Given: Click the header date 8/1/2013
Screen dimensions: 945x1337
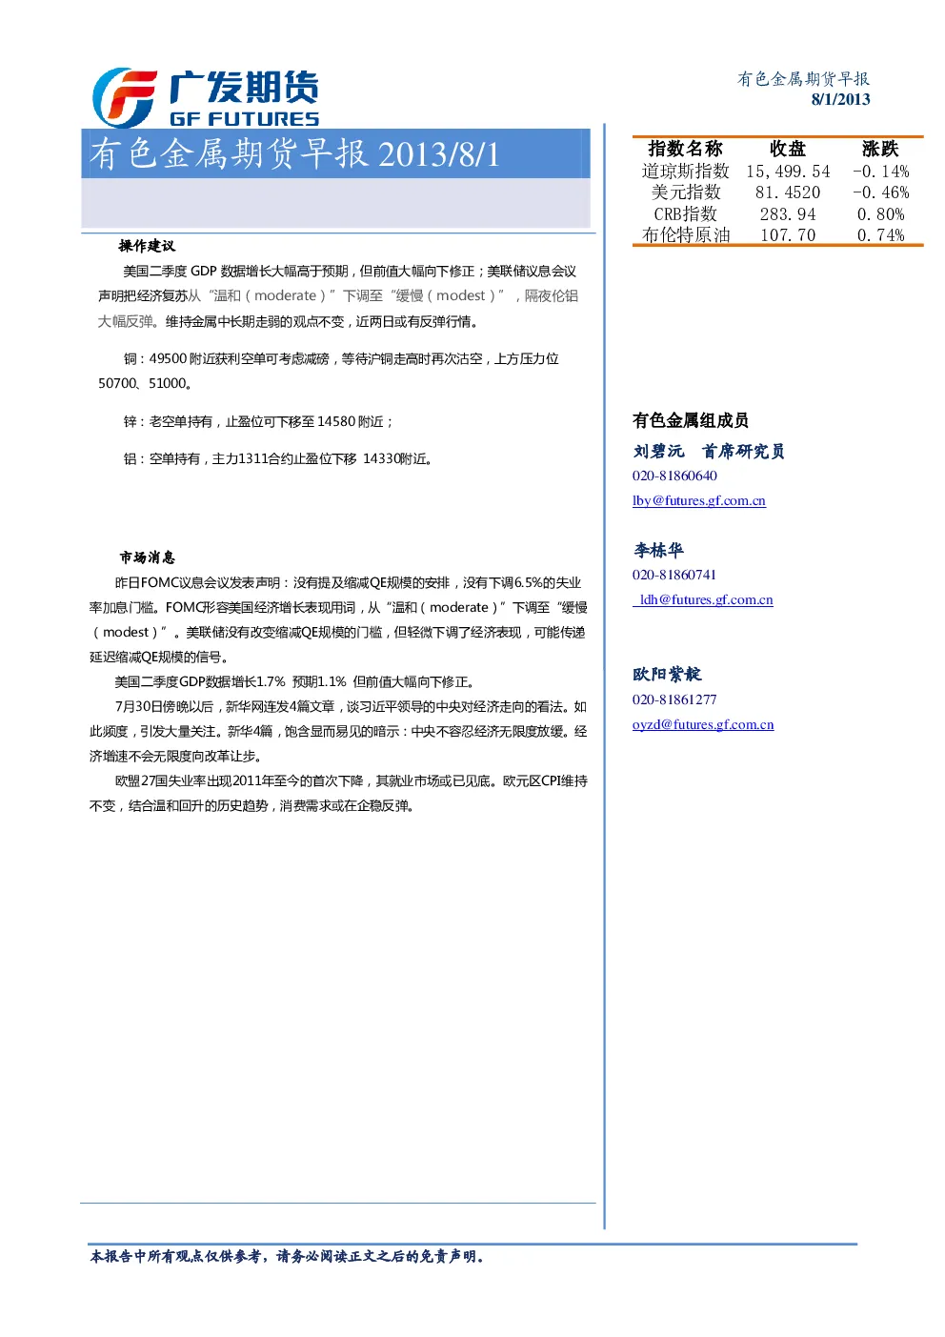Looking at the screenshot, I should 840,99.
